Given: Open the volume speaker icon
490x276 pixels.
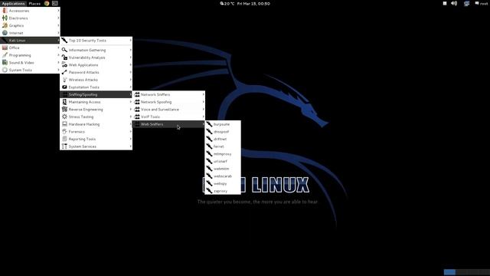Looking at the screenshot, I should point(454,3).
